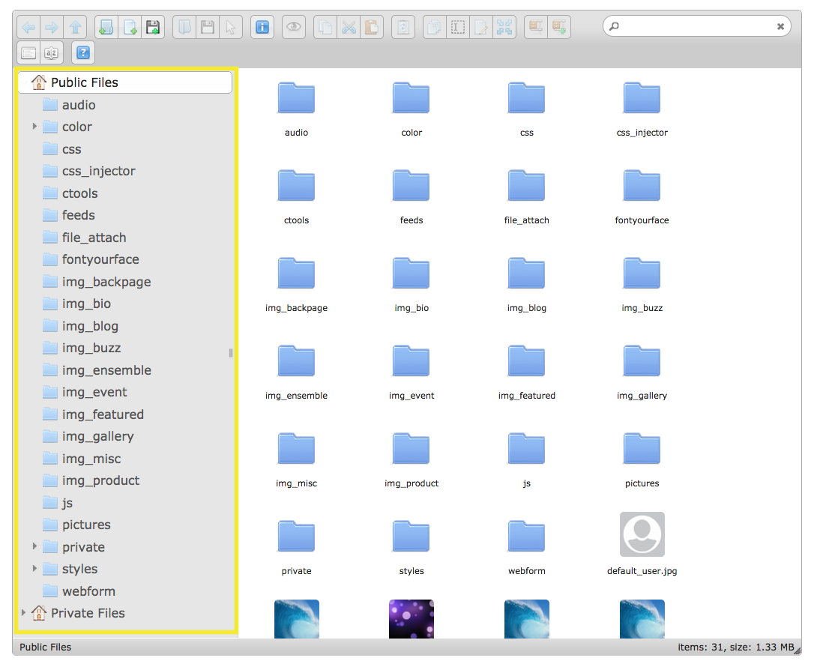Click the Extract archive toolbar icon
The width and height of the screenshot is (820, 670).
point(536,27)
